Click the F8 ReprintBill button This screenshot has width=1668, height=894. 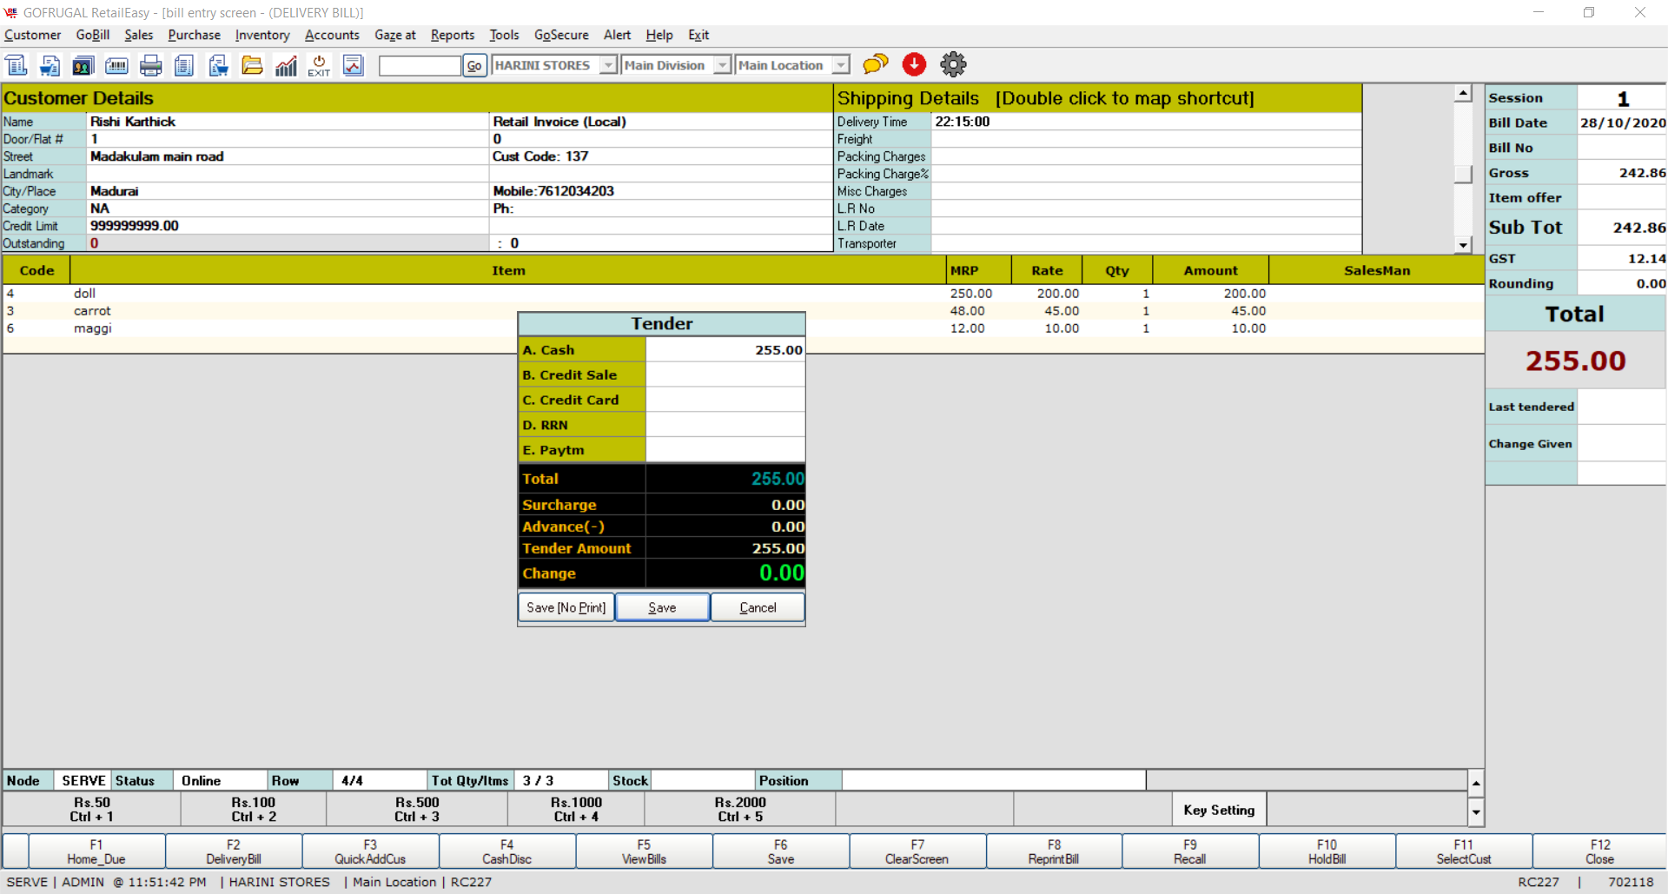[x=1054, y=851]
